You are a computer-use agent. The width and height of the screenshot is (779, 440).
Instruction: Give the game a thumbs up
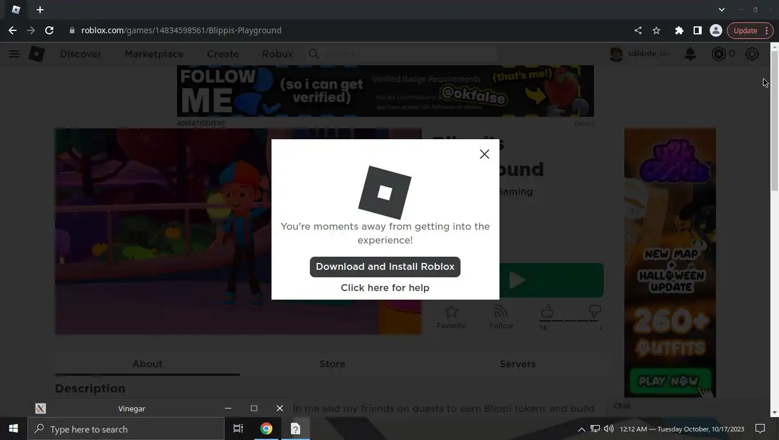[x=547, y=311]
